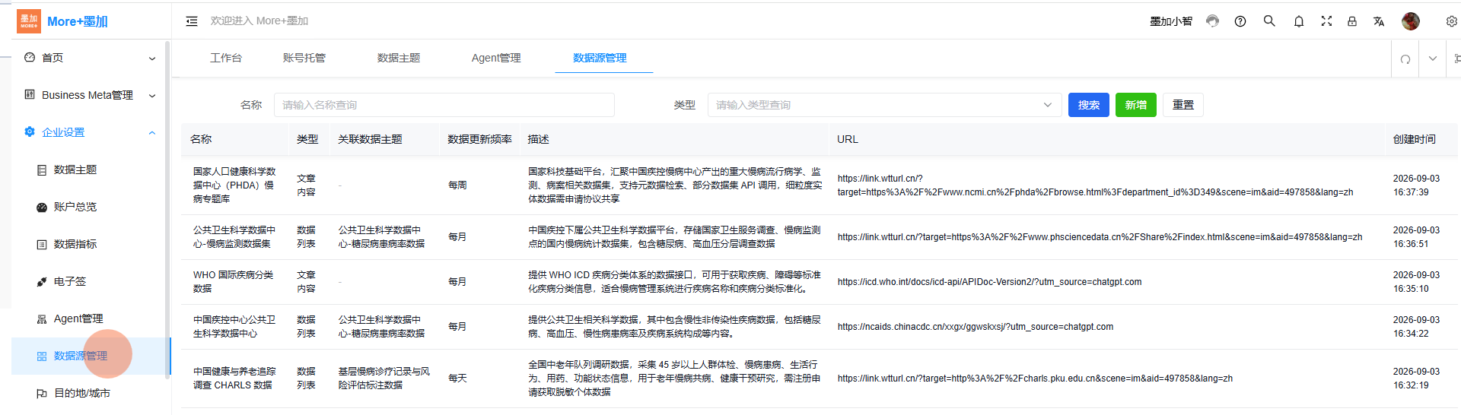The image size is (1461, 415).
Task: Click the Agent管理 sidebar icon
Action: point(42,318)
